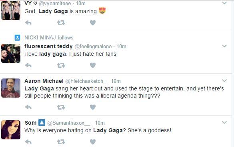Like fluorescent teddy's tweet
The image size is (234, 147).
tap(93, 65)
